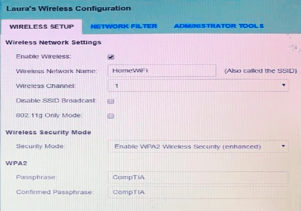Enable the 802.11g Only Mode checkbox
The image size is (301, 211).
coord(111,116)
